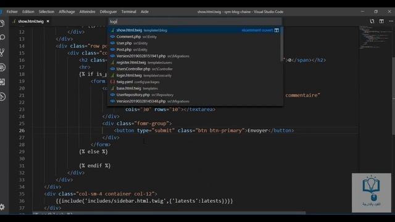Click the open changes icon in editor toolbar

pyautogui.click(x=372, y=22)
